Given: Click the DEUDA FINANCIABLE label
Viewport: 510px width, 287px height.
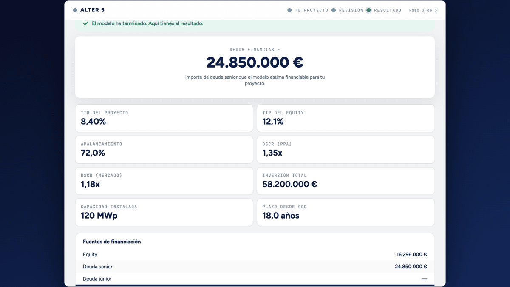Looking at the screenshot, I should (x=255, y=50).
